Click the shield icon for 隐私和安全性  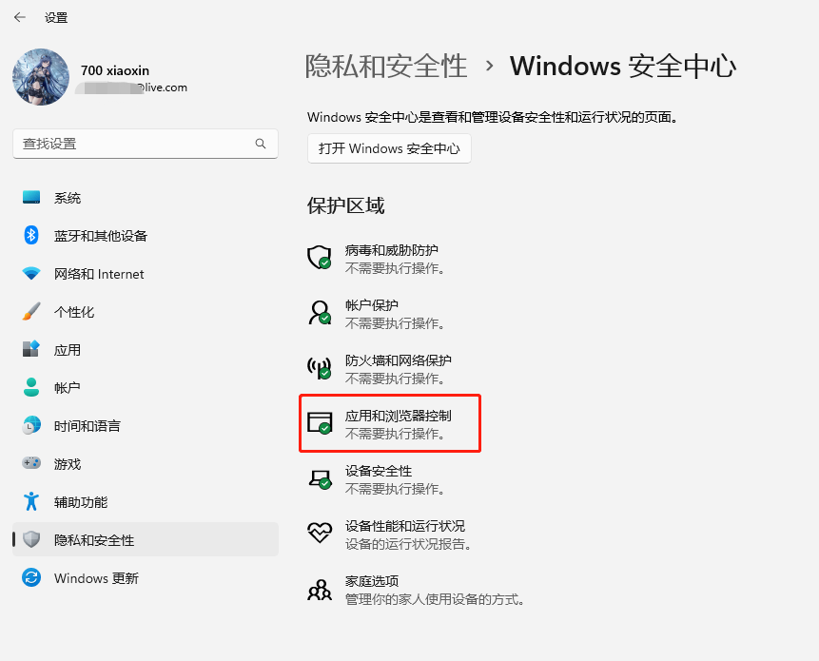[31, 539]
